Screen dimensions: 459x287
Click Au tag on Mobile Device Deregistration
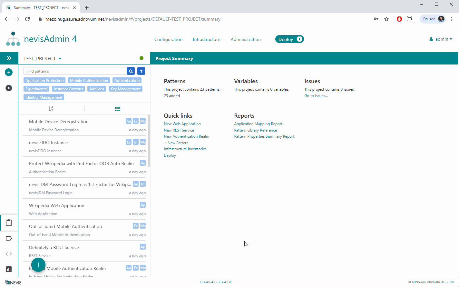(129, 121)
